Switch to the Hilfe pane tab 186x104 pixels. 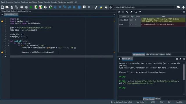click(147, 54)
